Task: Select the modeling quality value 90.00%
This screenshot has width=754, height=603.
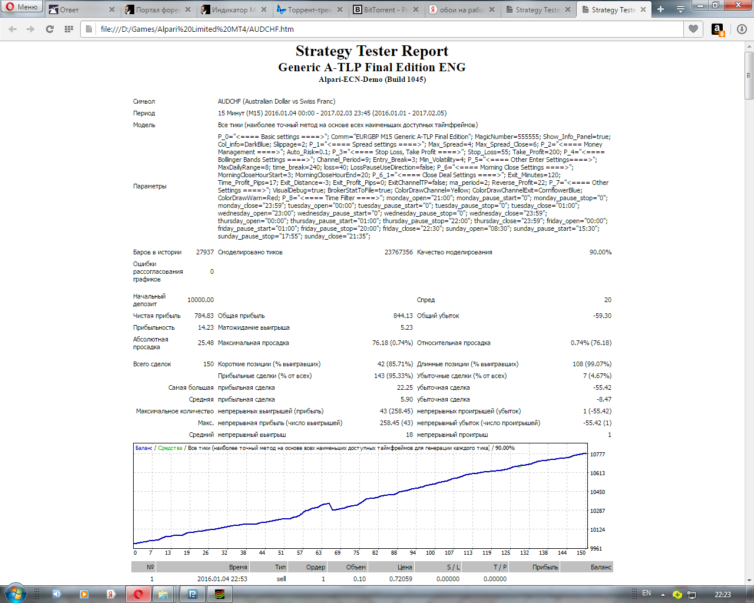Action: coord(600,252)
